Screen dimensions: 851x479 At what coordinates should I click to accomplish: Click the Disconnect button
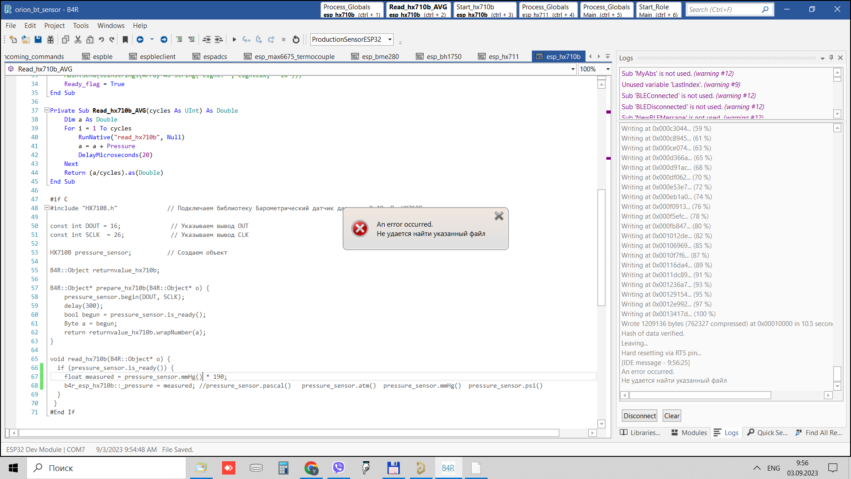(639, 416)
